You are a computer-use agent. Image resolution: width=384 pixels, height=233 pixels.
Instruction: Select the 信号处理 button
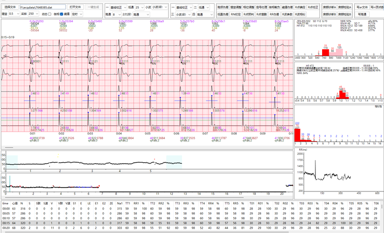tap(261, 8)
